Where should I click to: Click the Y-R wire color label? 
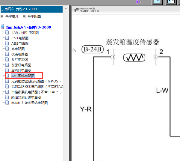point(86,109)
